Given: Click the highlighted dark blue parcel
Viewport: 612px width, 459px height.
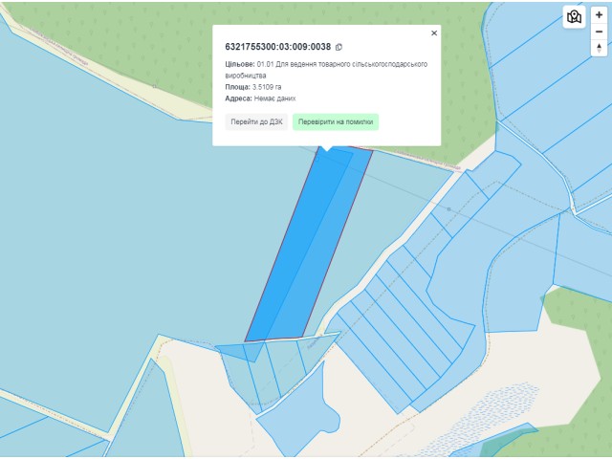Looking at the screenshot, I should click(308, 246).
